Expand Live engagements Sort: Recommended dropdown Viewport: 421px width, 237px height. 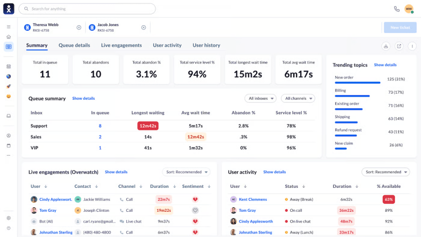click(186, 172)
